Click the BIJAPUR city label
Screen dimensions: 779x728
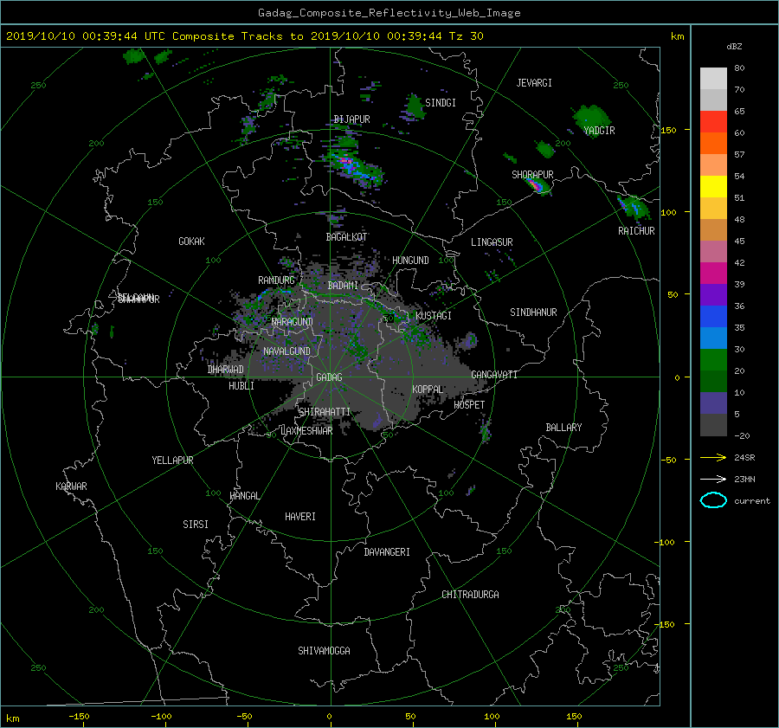point(351,119)
